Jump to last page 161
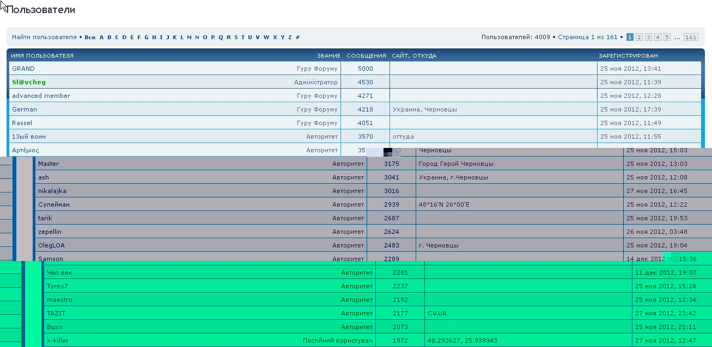The width and height of the screenshot is (712, 347). [x=691, y=38]
